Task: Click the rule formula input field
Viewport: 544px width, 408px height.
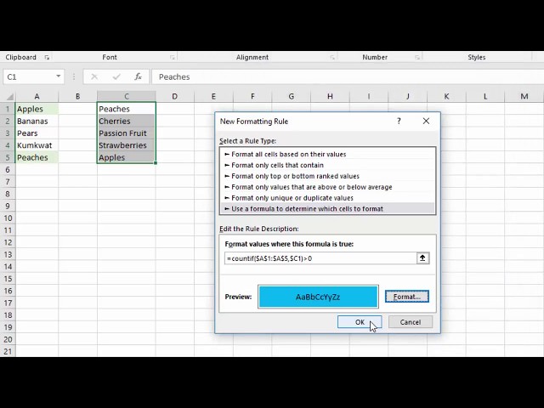Action: click(320, 258)
